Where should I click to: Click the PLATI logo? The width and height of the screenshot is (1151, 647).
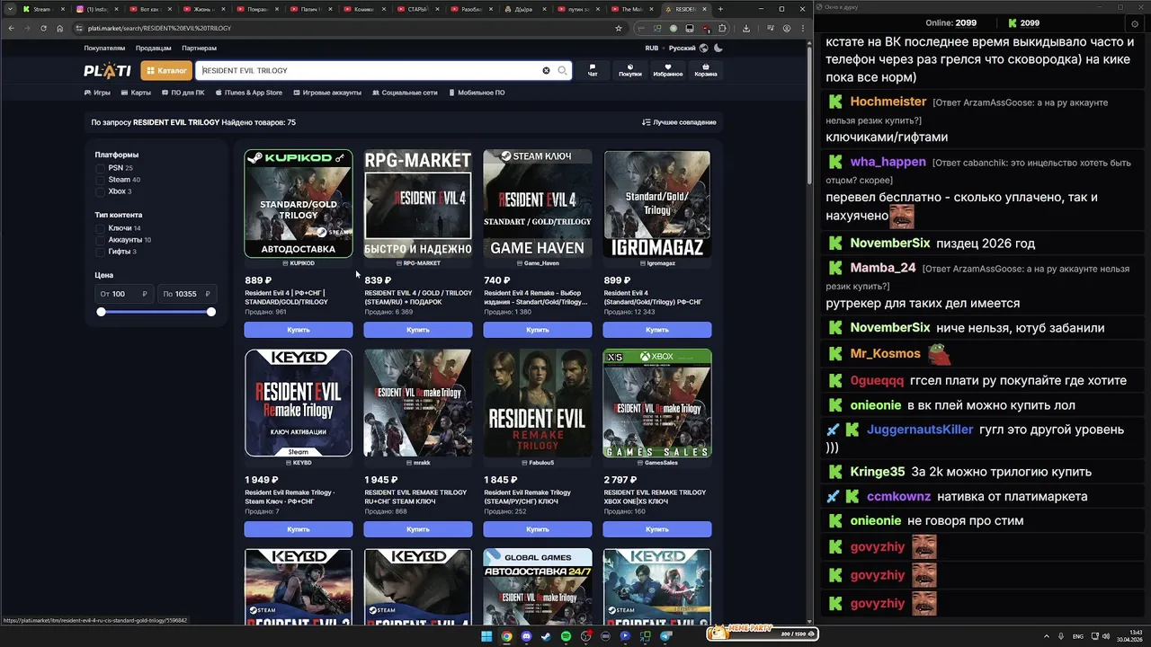[107, 70]
